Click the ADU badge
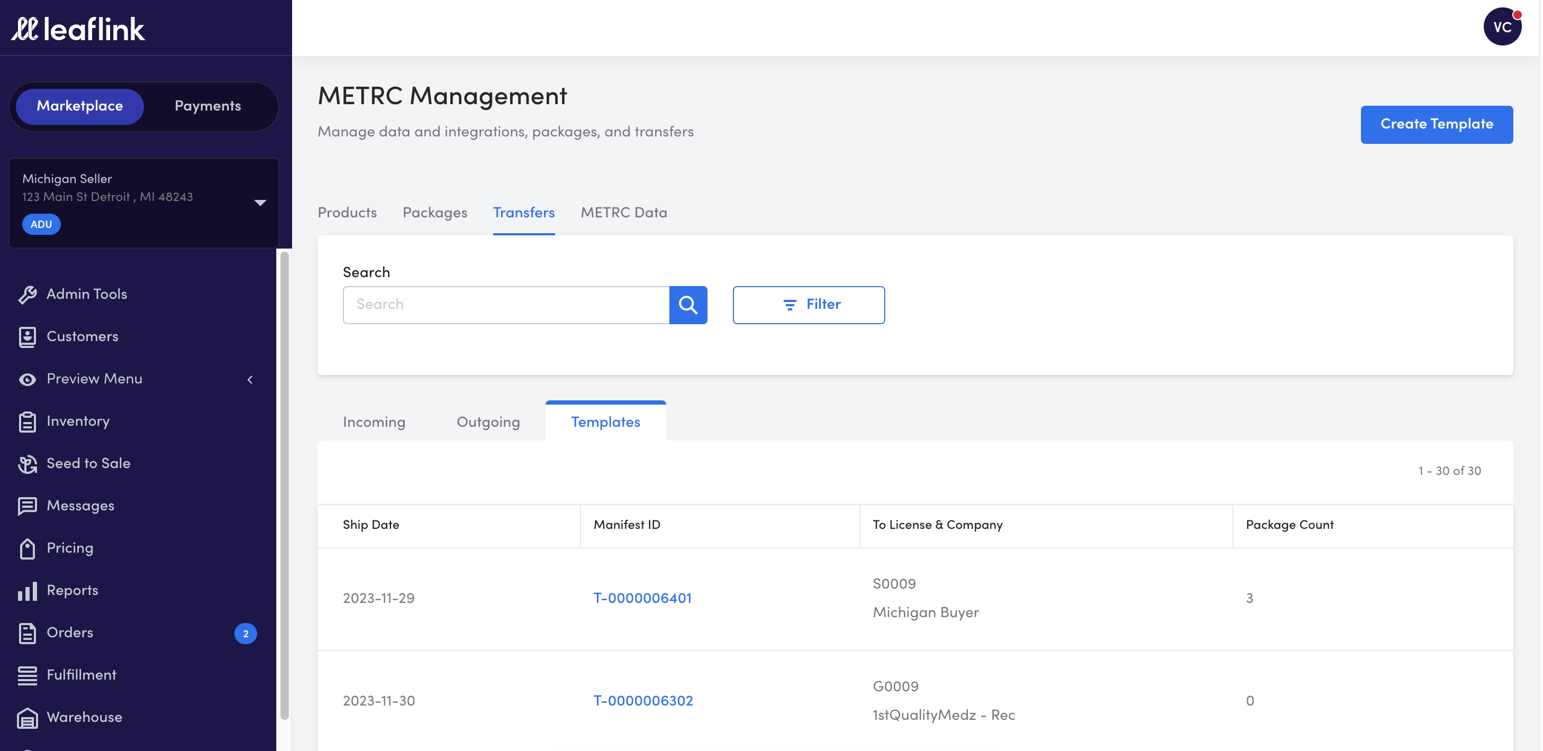The width and height of the screenshot is (1543, 751). (41, 225)
